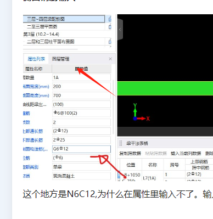Open the beam category field showing 单梁
213x219 pixels.
click(x=81, y=167)
